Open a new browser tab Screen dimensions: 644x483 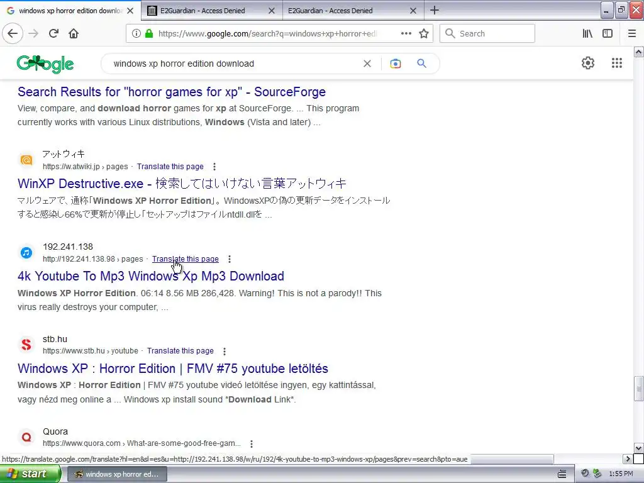pyautogui.click(x=434, y=10)
